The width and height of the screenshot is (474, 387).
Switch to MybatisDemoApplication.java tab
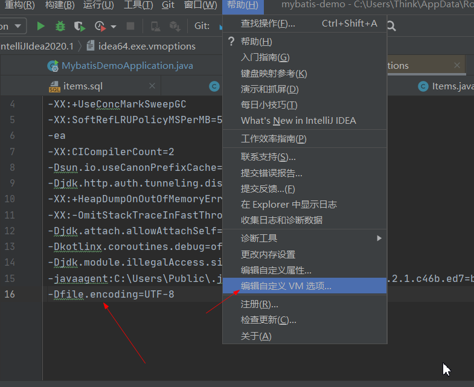click(x=127, y=66)
